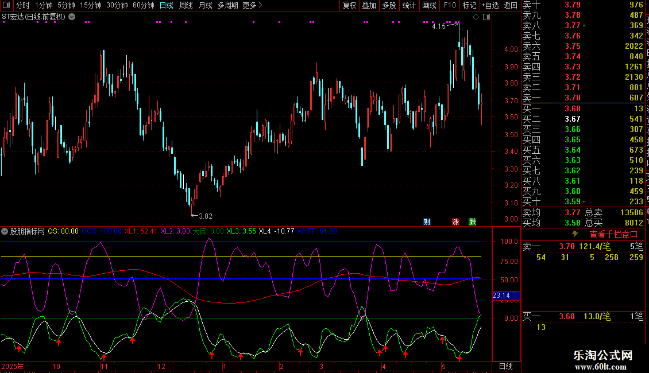Open the ST宏达 chart title dropdown
Viewport: 649px width, 373px height.
[x=72, y=17]
